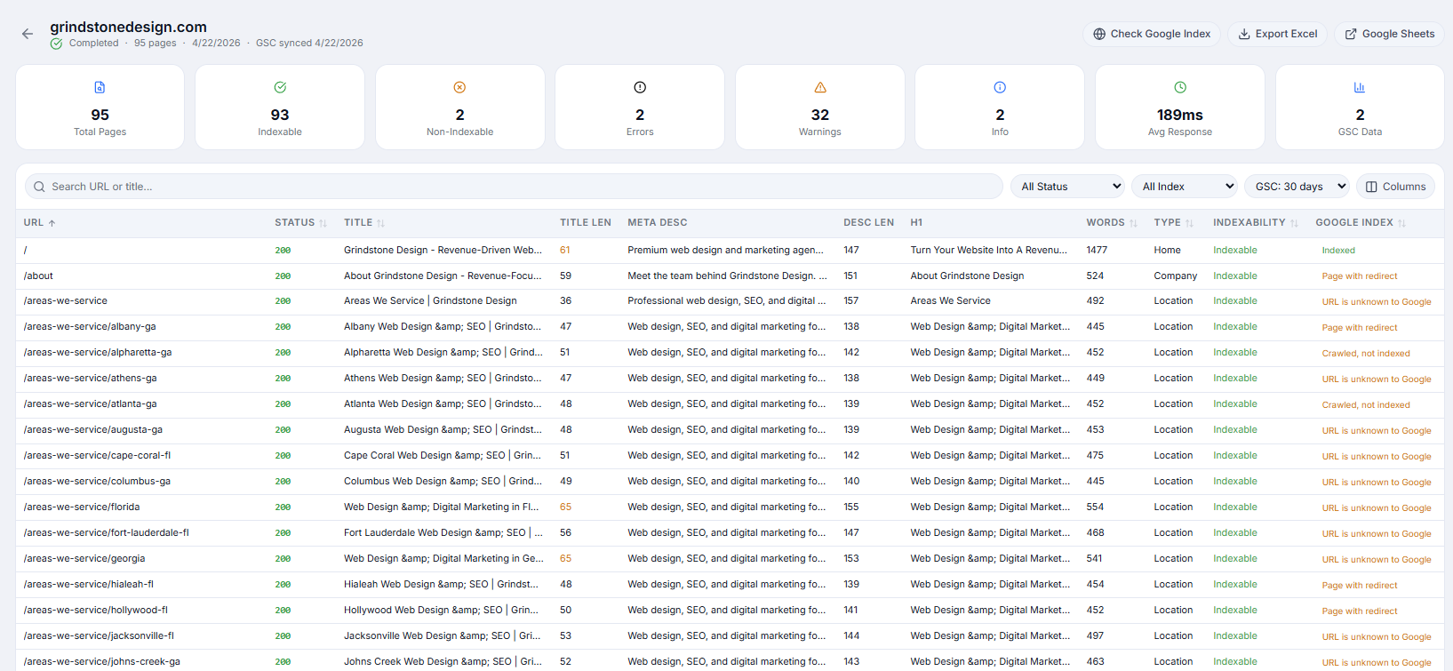Click the Company type cell
The height and width of the screenshot is (671, 1453).
[1176, 276]
